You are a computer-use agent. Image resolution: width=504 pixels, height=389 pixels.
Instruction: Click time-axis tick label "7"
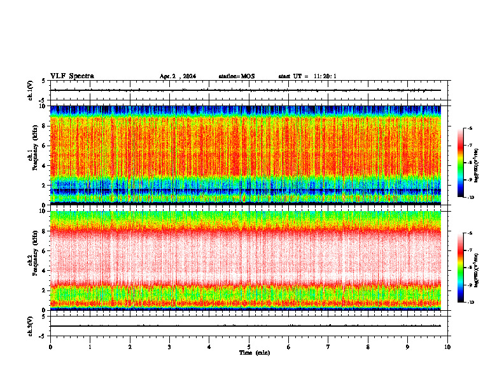(x=328, y=347)
